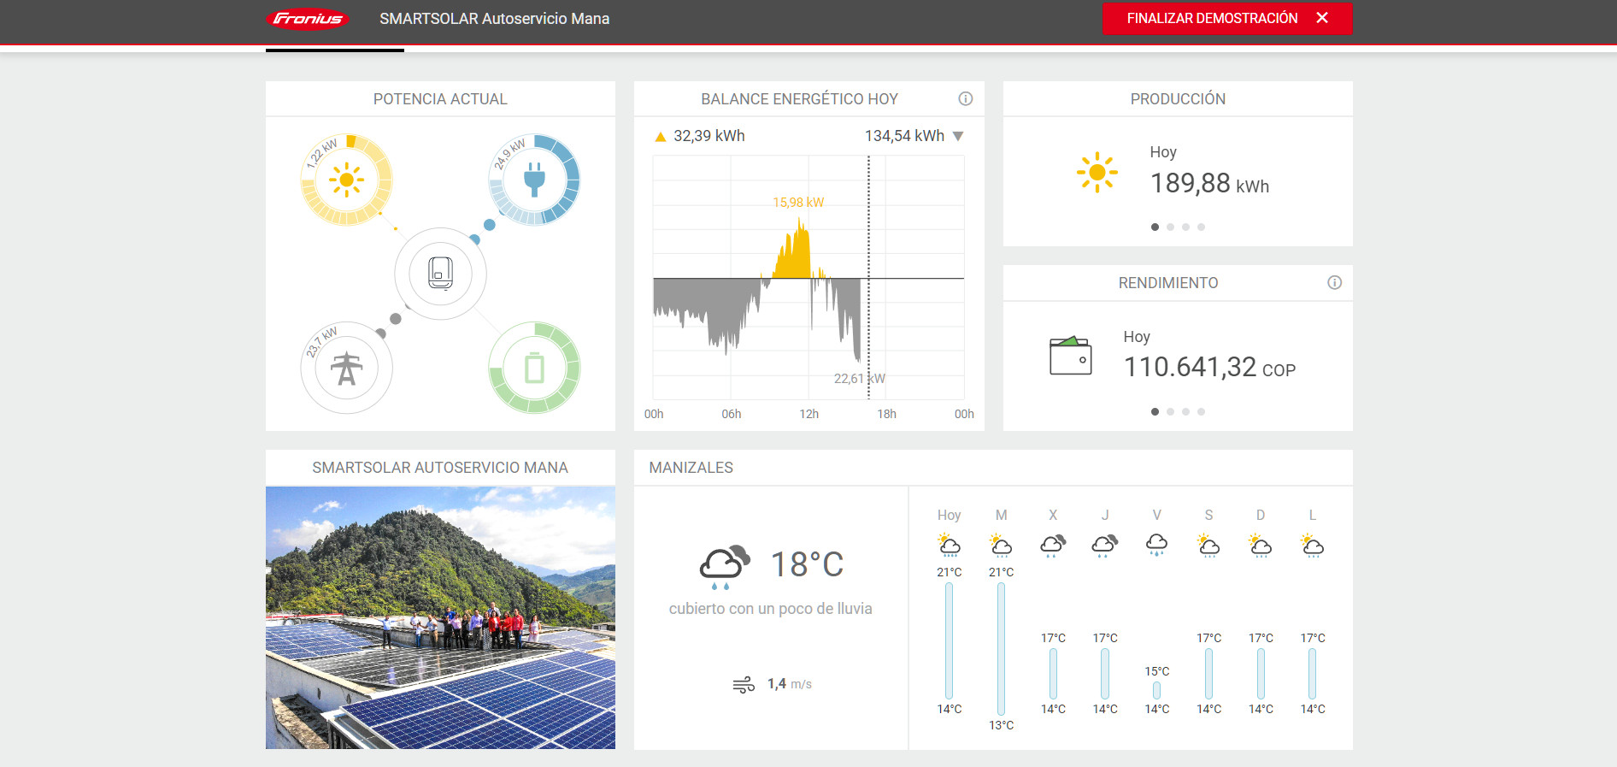Click the X on Finalizar Demostración
The height and width of the screenshot is (767, 1617).
point(1322,18)
